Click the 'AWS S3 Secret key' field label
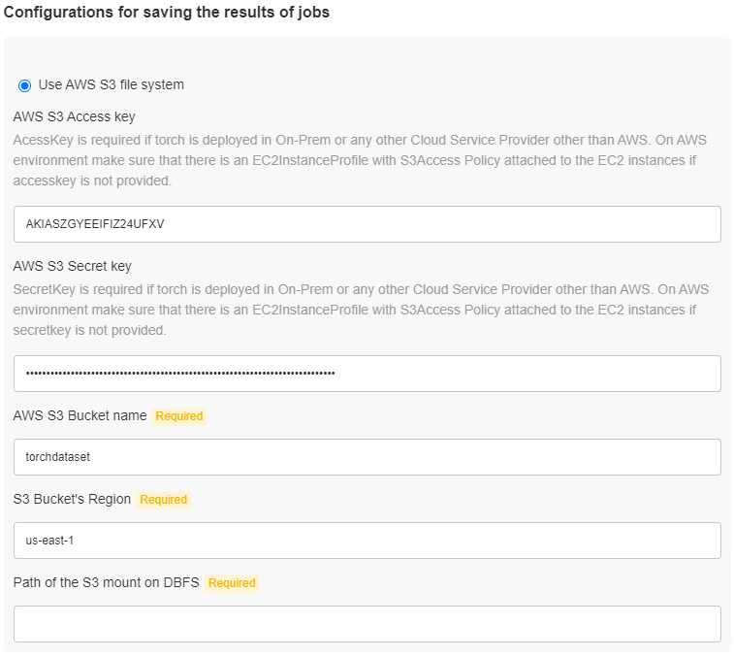 (73, 267)
